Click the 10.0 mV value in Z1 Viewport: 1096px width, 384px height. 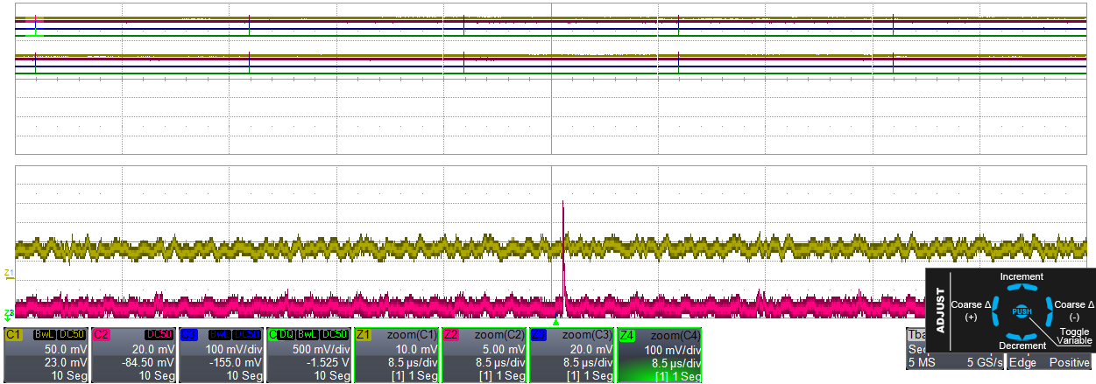[418, 349]
